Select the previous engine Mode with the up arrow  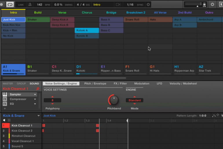135,97
